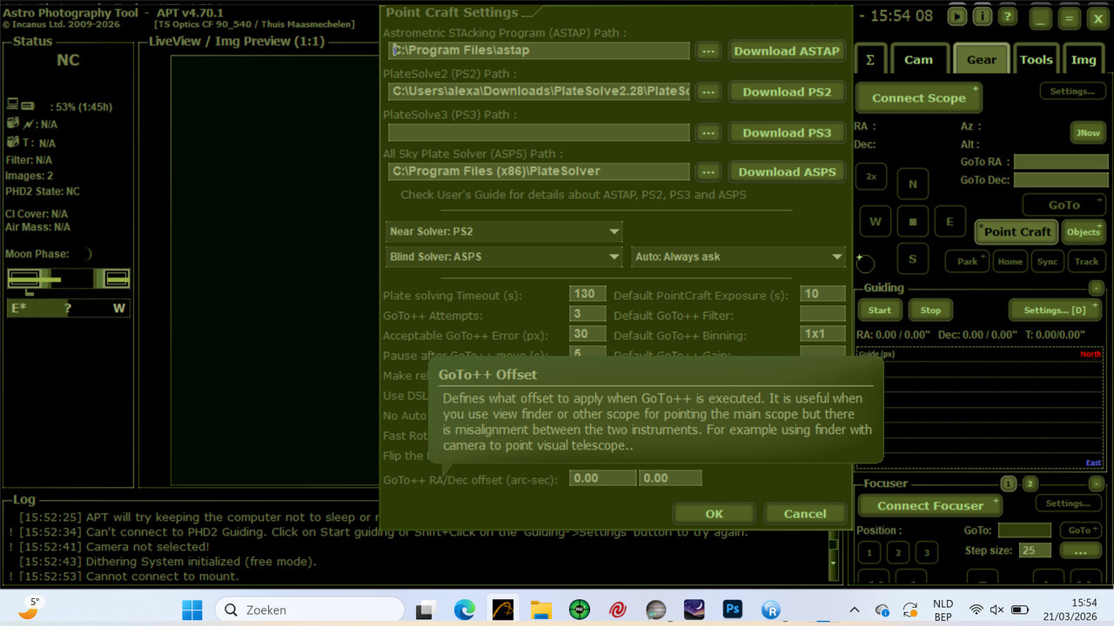The height and width of the screenshot is (626, 1114).
Task: Click the Download ASPS button
Action: 787,172
